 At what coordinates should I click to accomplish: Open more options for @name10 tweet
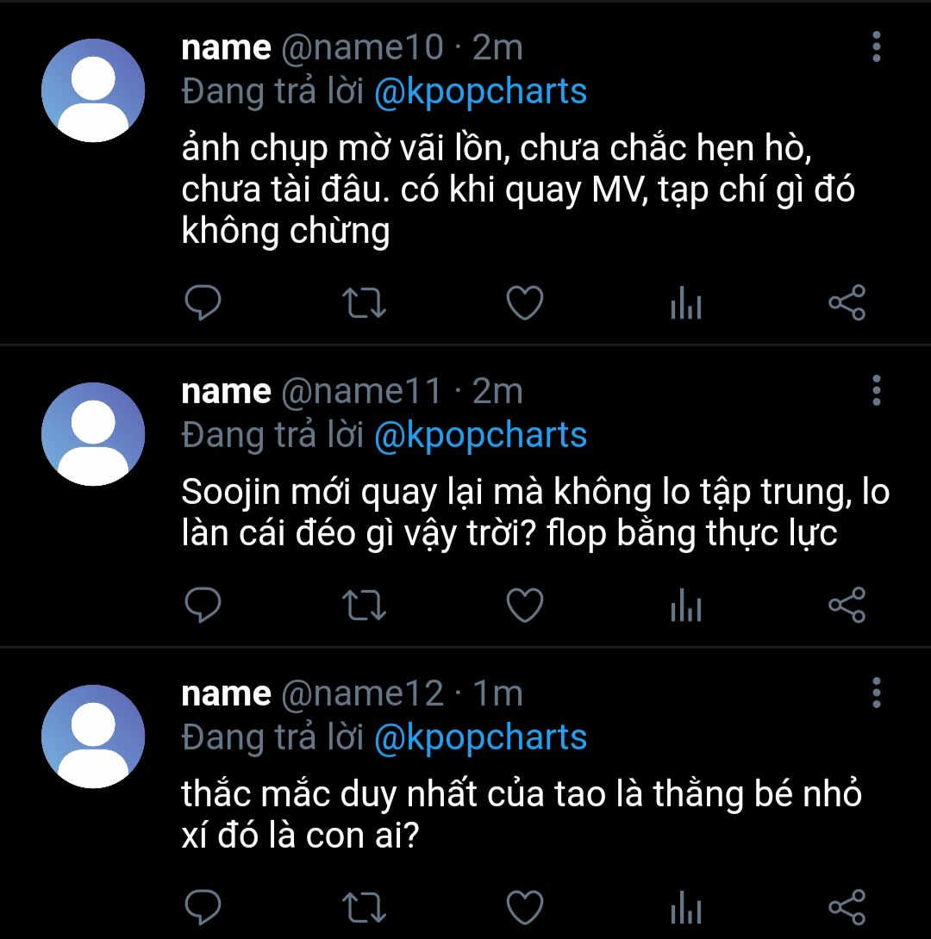876,47
